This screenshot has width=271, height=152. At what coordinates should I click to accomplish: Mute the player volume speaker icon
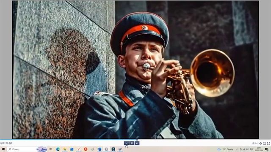(x=260, y=144)
